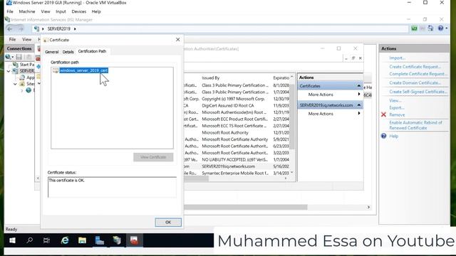
Task: Select the DigiCert Assured ID Root CA row
Action: [237, 106]
